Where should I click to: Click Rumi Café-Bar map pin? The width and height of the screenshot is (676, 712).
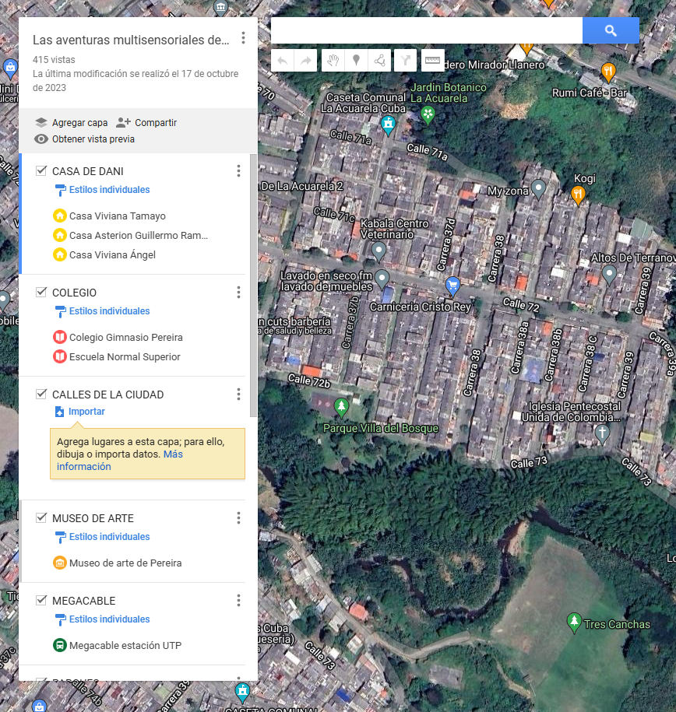pyautogui.click(x=608, y=72)
